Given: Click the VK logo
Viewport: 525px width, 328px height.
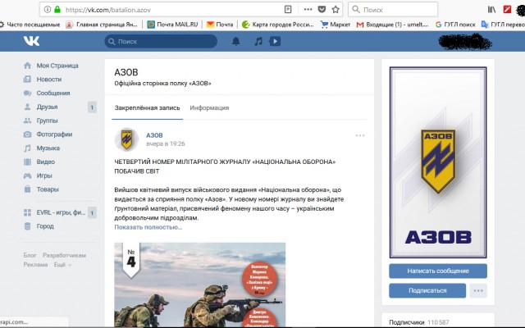Looking at the screenshot, I should (31, 41).
